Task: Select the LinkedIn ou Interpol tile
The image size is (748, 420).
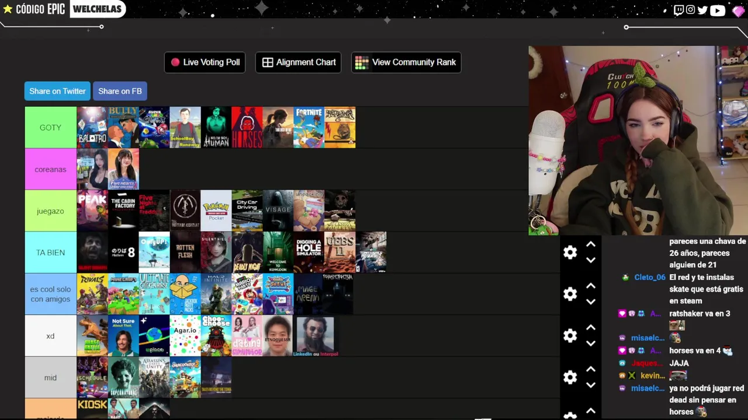Action: pos(316,336)
